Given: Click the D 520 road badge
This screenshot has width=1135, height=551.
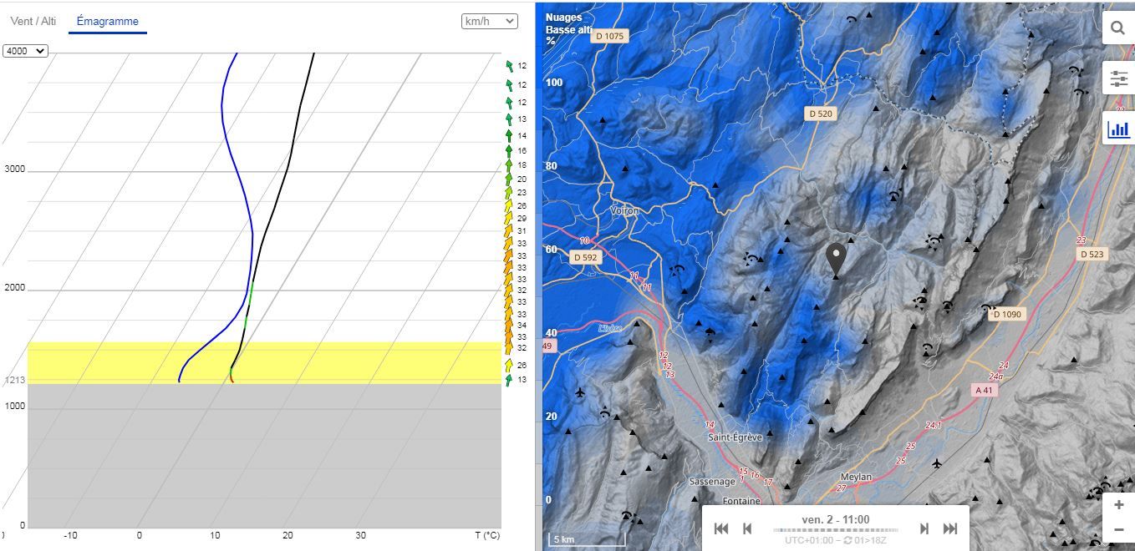Looking at the screenshot, I should coord(822,113).
